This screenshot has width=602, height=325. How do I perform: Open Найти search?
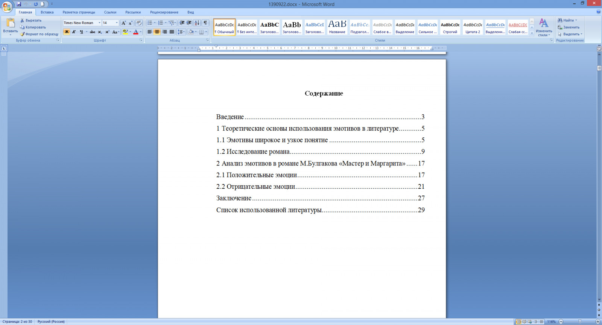567,20
